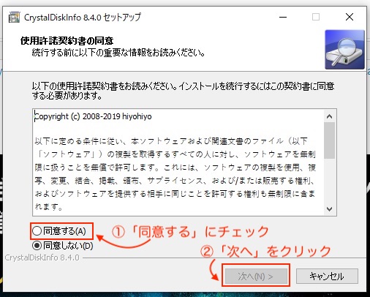Viewport: 370px width, 297px height.
Task: Click inside the Japanese license paragraph
Action: [x=175, y=174]
